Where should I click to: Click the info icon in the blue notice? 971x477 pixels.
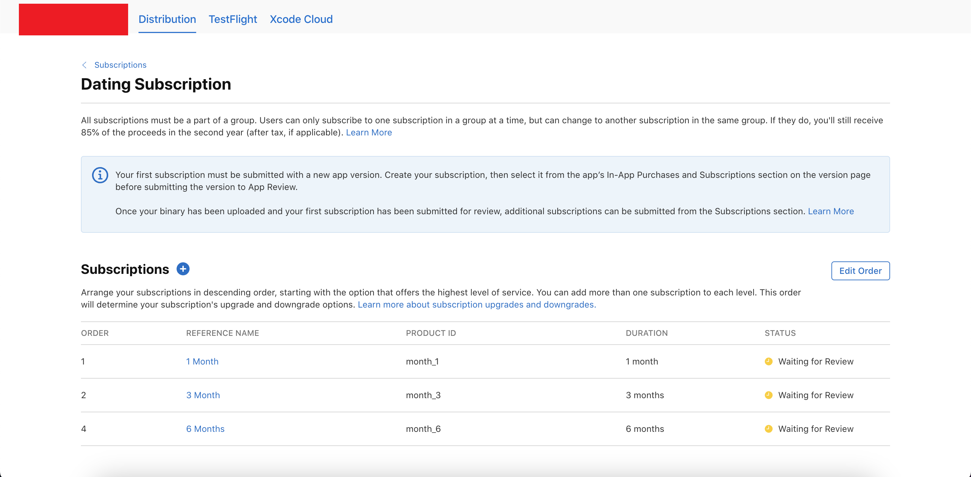tap(100, 176)
